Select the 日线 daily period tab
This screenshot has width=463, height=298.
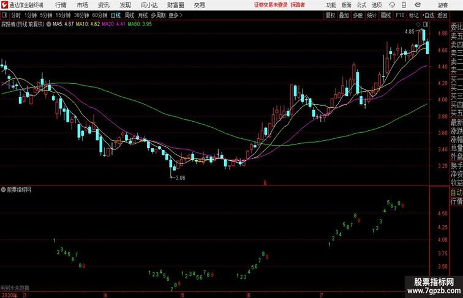click(x=116, y=15)
